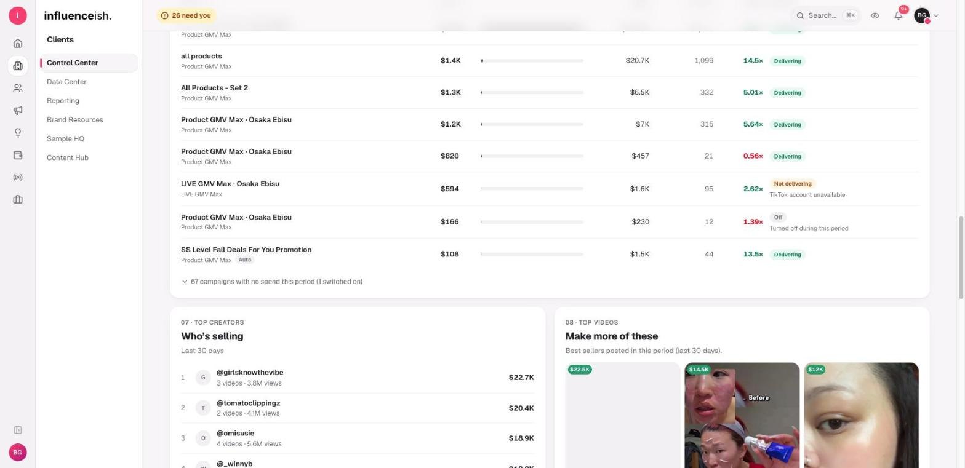965x468 pixels.
Task: Open the 'all products' campaign
Action: click(x=201, y=56)
